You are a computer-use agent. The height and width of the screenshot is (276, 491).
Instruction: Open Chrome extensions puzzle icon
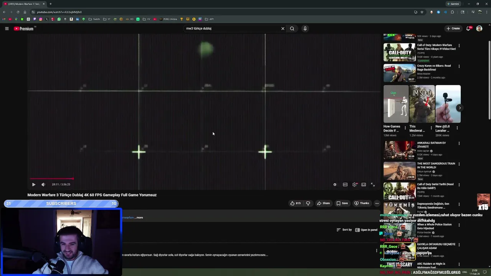[452, 12]
